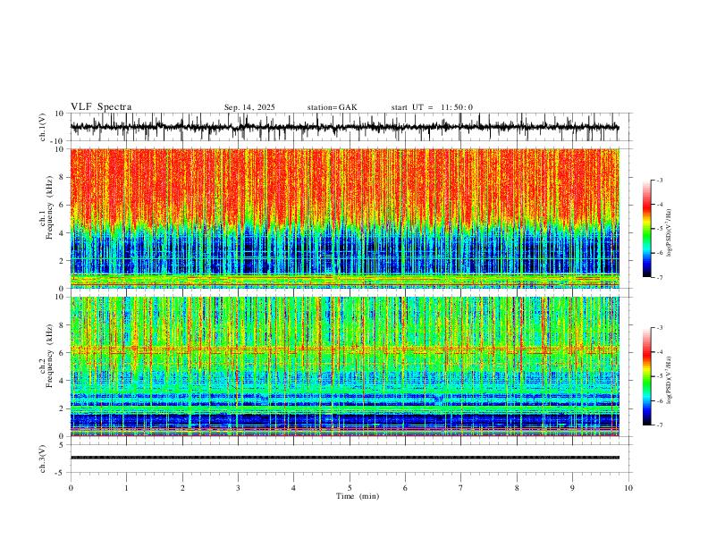Click the ch.2 color bar log(PSD) unit label
The width and height of the screenshot is (708, 547).
point(670,381)
